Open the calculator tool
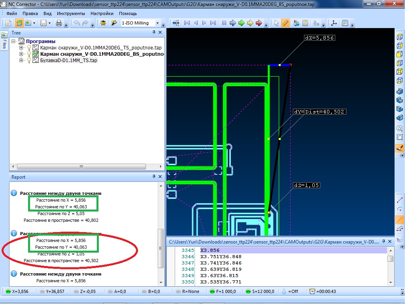The height and width of the screenshot is (306, 408). point(305,23)
